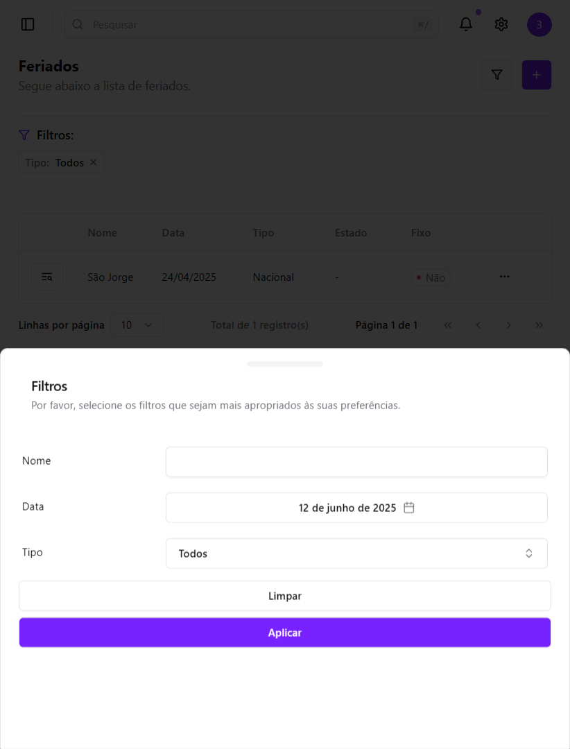Toggle the sidebar panel icon

pos(28,24)
